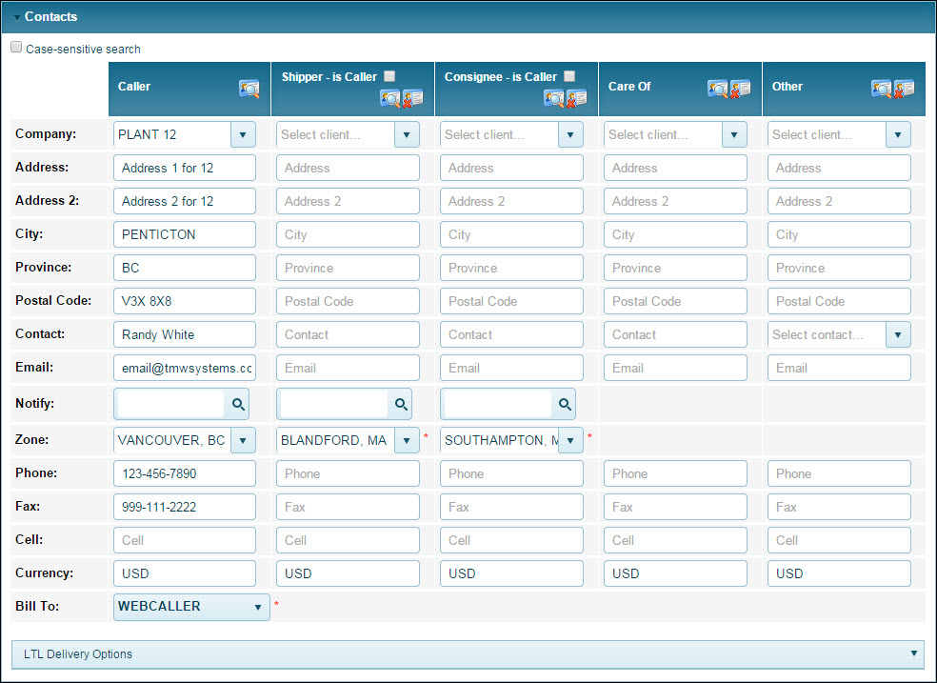The image size is (937, 683).
Task: Click the Consignee column clear contact icon
Action: 577,98
